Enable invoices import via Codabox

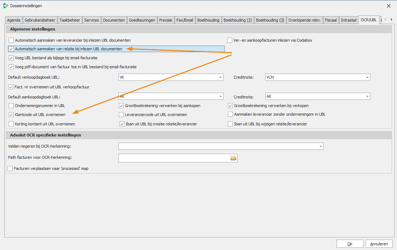[230, 40]
